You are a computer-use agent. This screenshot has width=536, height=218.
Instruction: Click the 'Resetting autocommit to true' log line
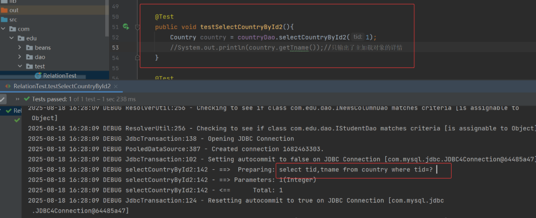236,200
